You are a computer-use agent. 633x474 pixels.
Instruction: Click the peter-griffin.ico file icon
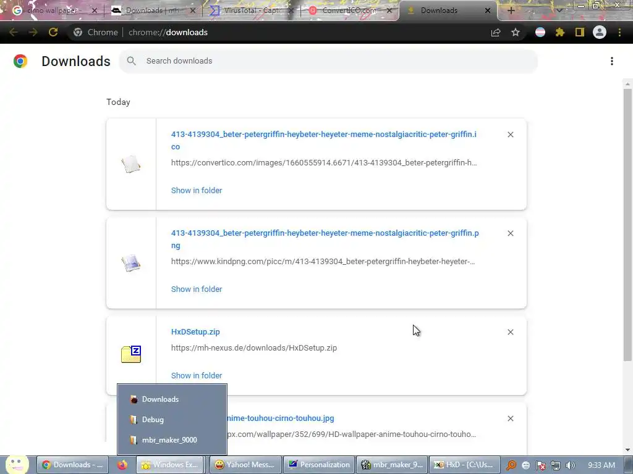(x=131, y=164)
